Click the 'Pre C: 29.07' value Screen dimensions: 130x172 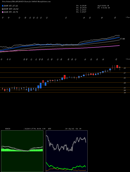pos(81,12)
